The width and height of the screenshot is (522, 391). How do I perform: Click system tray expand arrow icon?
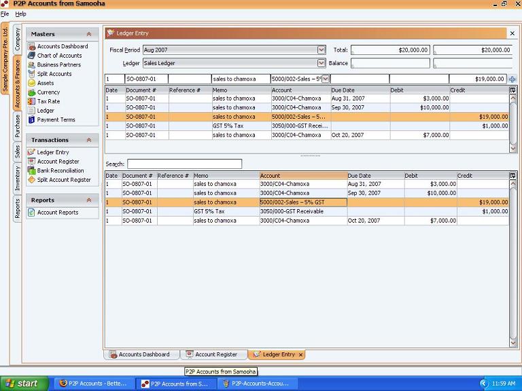484,384
